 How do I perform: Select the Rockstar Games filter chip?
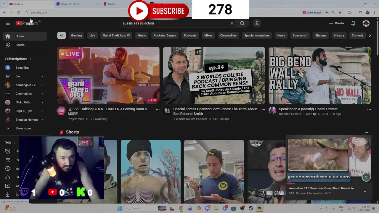click(165, 35)
